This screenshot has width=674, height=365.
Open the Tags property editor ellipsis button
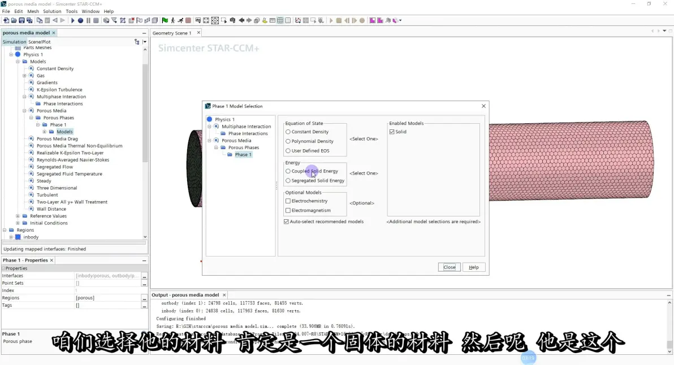point(144,305)
